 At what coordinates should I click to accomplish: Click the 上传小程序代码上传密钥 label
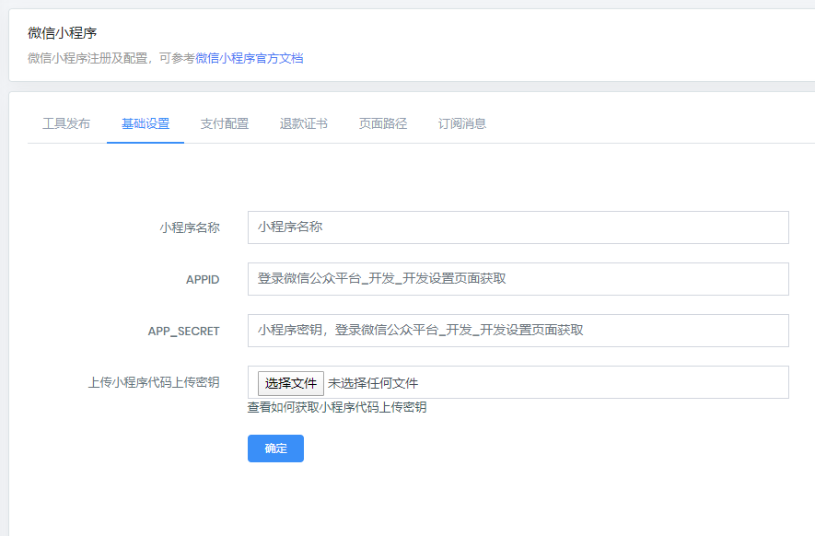click(153, 382)
